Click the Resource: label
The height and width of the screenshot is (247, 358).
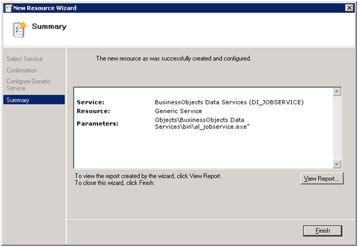coord(93,111)
